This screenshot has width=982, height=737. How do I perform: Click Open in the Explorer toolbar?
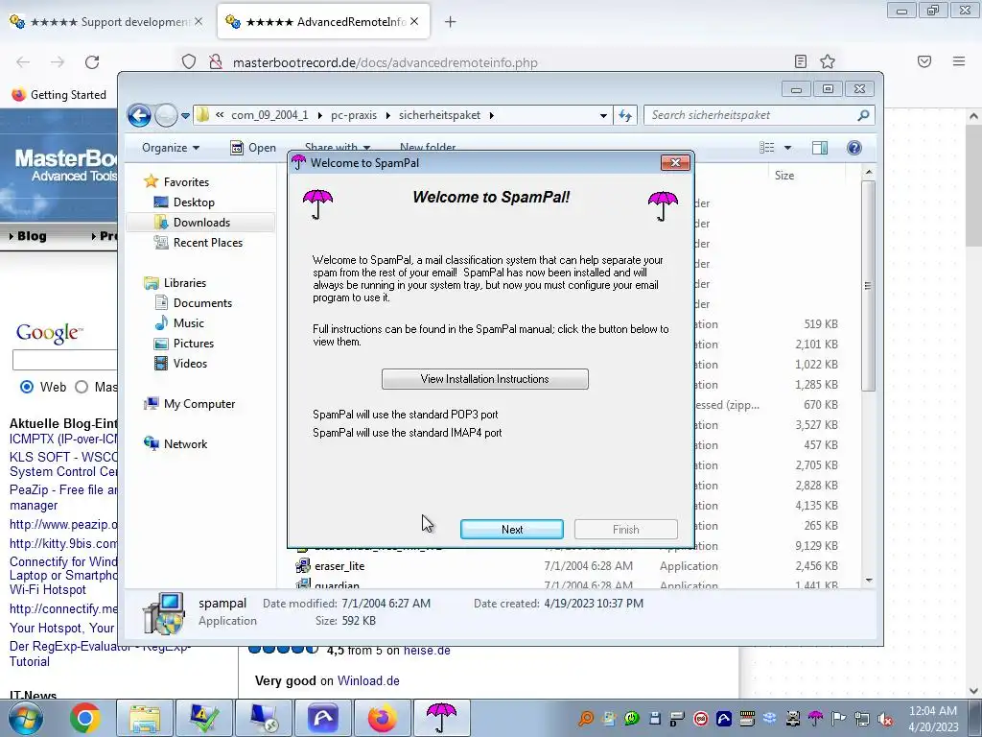253,148
